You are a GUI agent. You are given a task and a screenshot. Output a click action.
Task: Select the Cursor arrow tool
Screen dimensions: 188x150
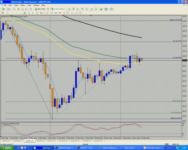pos(3,13)
